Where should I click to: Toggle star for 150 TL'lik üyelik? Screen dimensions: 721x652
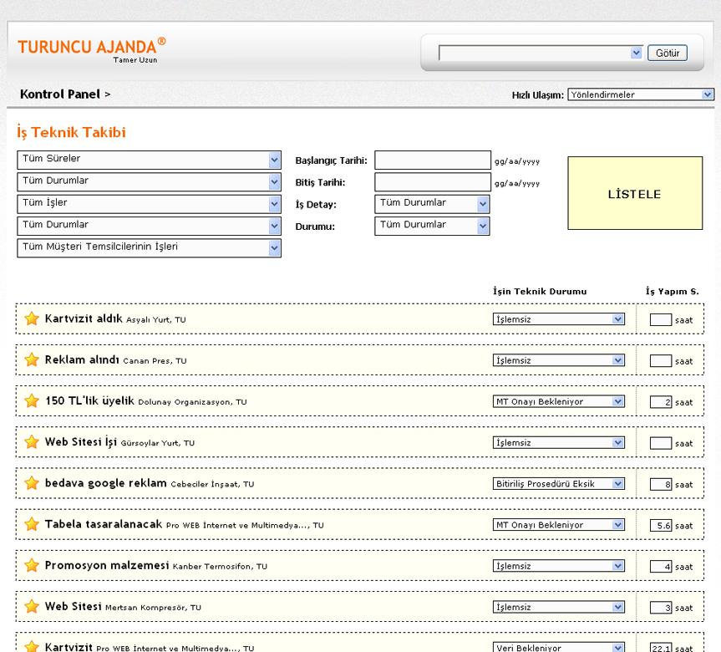32,400
